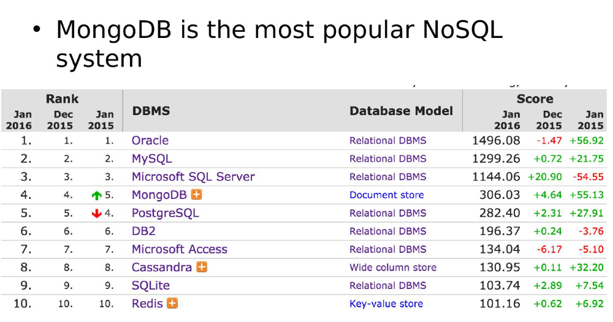Click the plus icon next to Redis
Viewport: 613px width, 322px height.
pos(172,304)
